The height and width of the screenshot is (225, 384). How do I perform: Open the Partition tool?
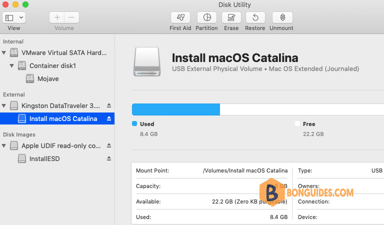[x=207, y=17]
